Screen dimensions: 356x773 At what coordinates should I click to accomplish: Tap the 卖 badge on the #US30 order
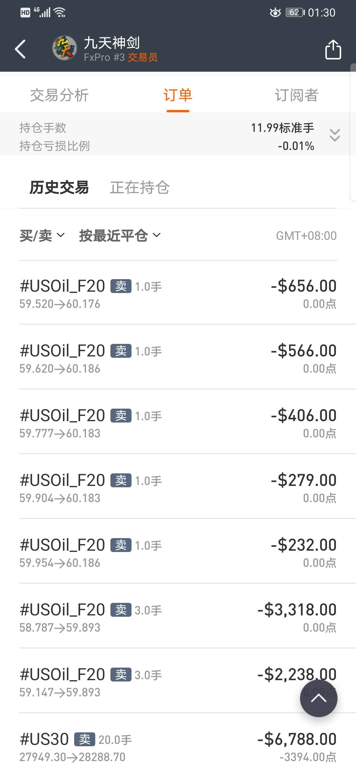(85, 739)
